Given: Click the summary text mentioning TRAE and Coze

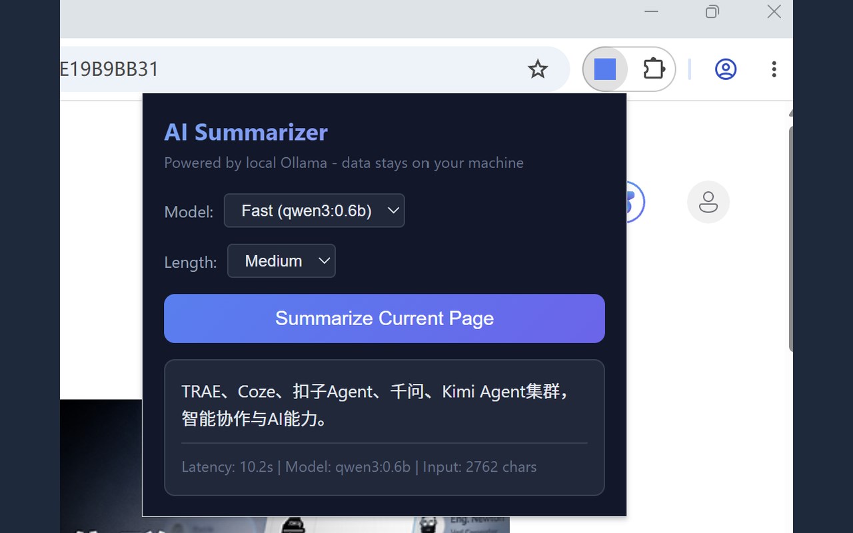Looking at the screenshot, I should click(376, 405).
